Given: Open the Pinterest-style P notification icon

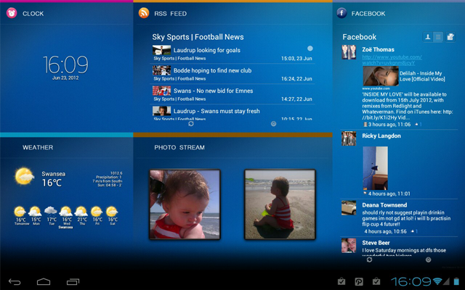Looking at the screenshot, I should (x=359, y=281).
